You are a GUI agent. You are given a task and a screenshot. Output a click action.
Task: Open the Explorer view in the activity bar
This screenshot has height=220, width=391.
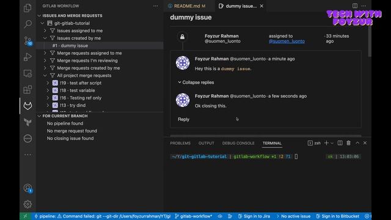[x=27, y=8]
